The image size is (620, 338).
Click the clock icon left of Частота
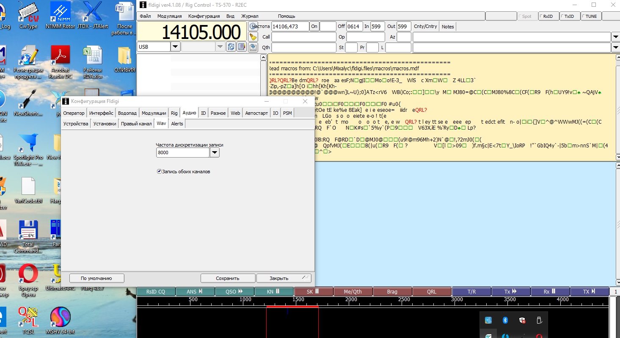pos(253,27)
